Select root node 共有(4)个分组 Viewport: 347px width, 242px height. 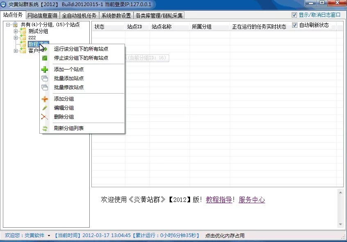pos(50,25)
